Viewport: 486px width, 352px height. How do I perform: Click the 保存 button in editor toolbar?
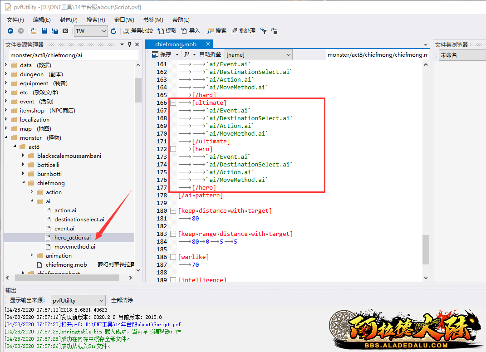pos(162,54)
